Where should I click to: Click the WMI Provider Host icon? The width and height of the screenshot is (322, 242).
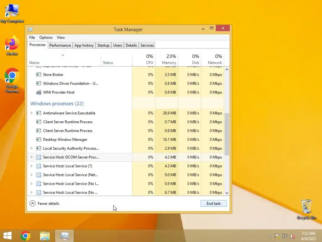(38, 92)
